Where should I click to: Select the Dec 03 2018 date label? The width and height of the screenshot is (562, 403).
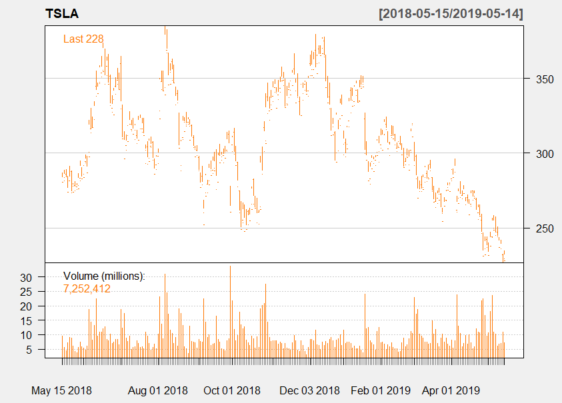[309, 390]
